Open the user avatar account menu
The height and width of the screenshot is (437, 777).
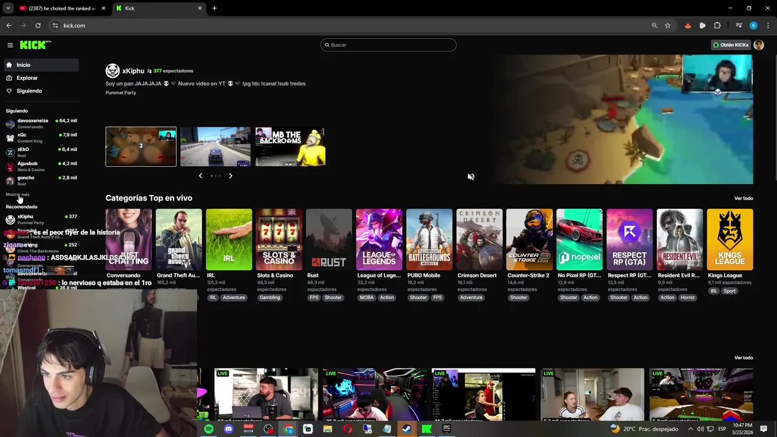tap(759, 45)
